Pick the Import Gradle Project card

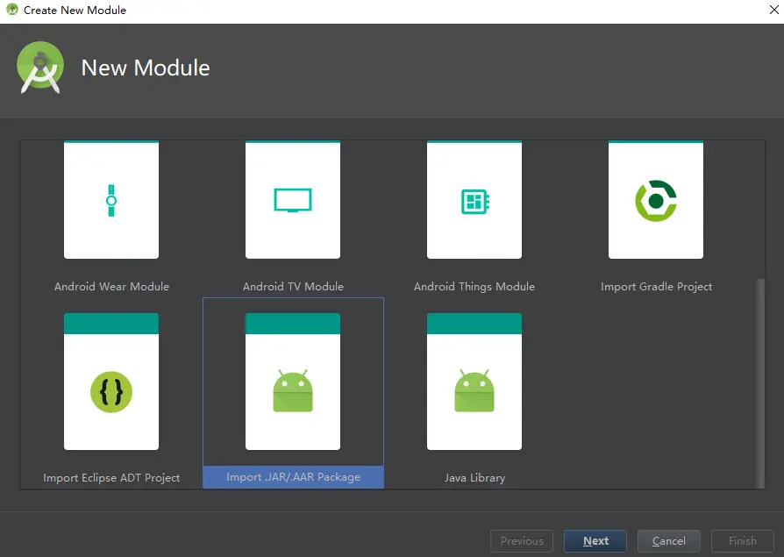[x=655, y=200]
